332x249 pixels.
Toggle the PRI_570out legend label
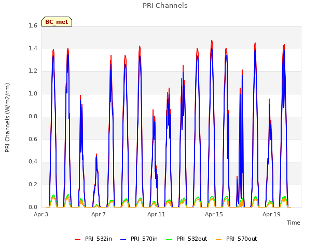[241, 239]
